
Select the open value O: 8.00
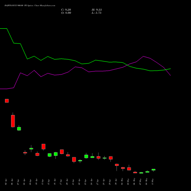66,13
